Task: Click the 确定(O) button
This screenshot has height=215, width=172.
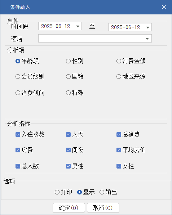Action: (x=69, y=208)
